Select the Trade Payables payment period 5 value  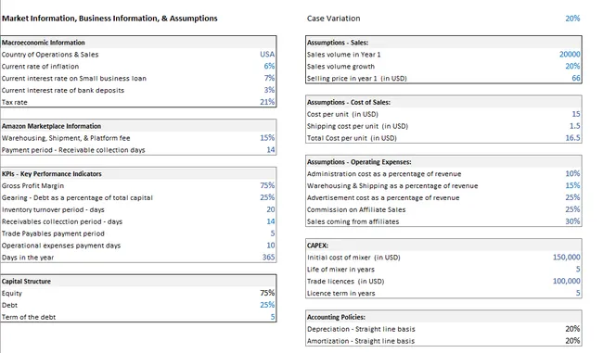tap(272, 233)
